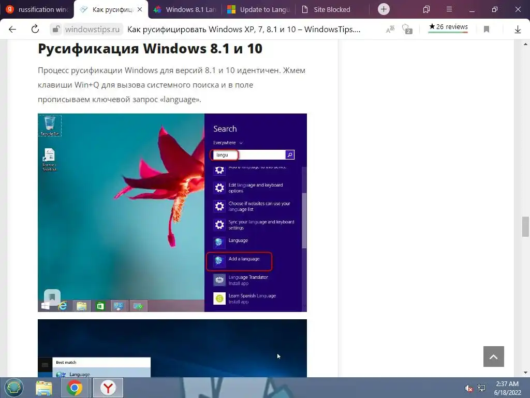Open site security lock information
Image resolution: width=530 pixels, height=398 pixels.
click(x=56, y=30)
